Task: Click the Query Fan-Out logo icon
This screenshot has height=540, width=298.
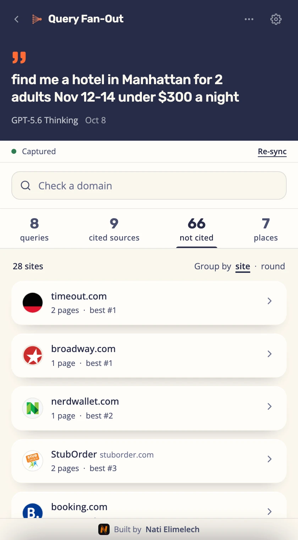Action: pyautogui.click(x=37, y=19)
